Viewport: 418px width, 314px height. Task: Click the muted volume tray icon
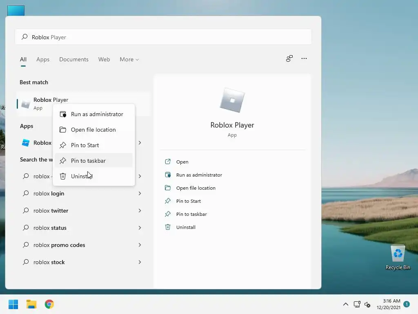[x=367, y=304]
